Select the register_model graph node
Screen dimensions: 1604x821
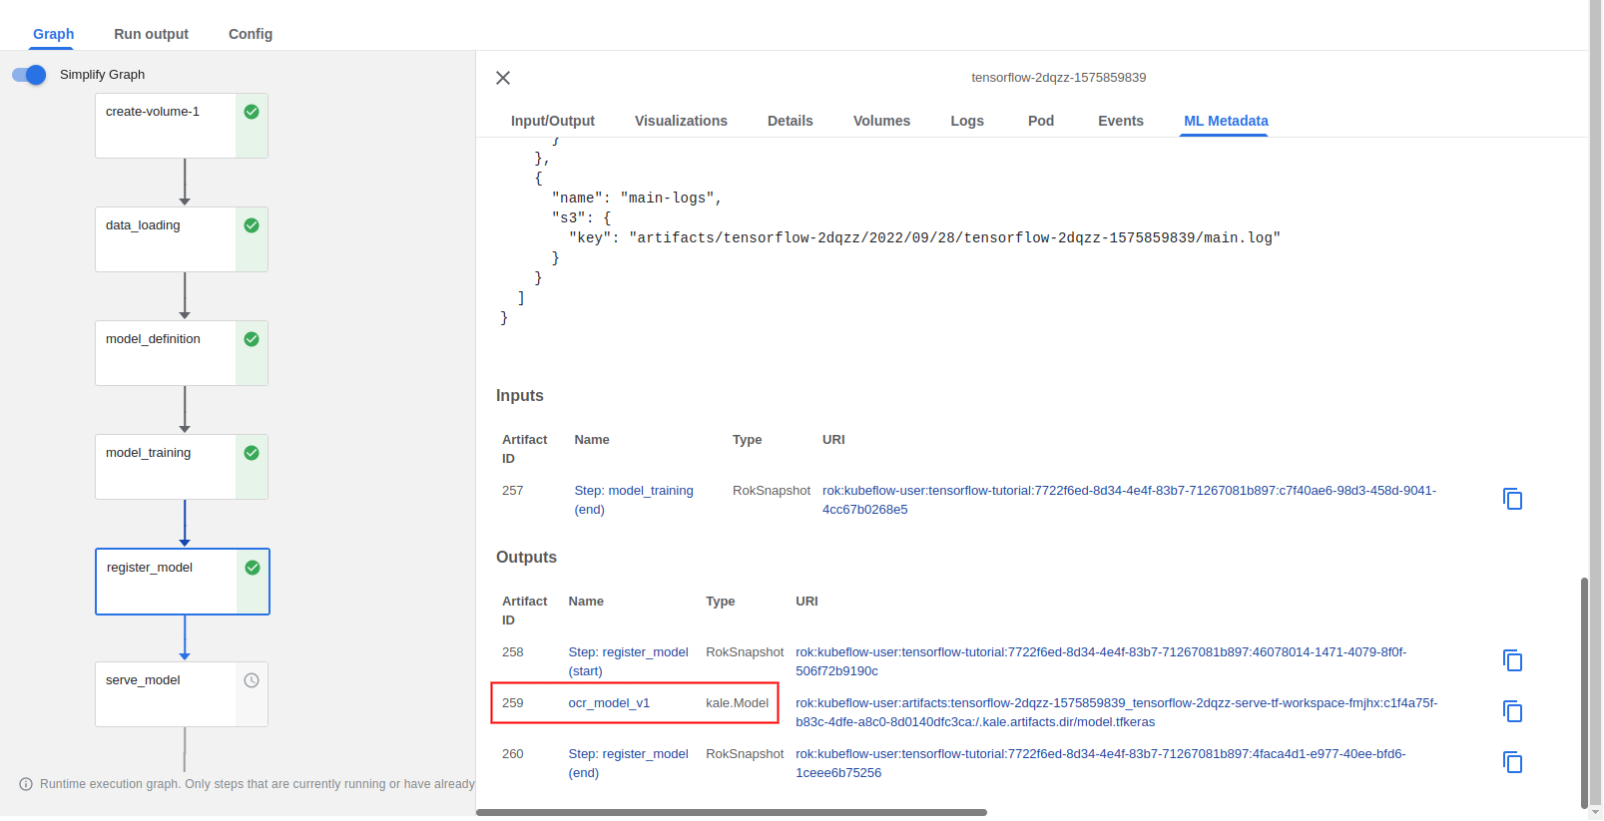(183, 582)
